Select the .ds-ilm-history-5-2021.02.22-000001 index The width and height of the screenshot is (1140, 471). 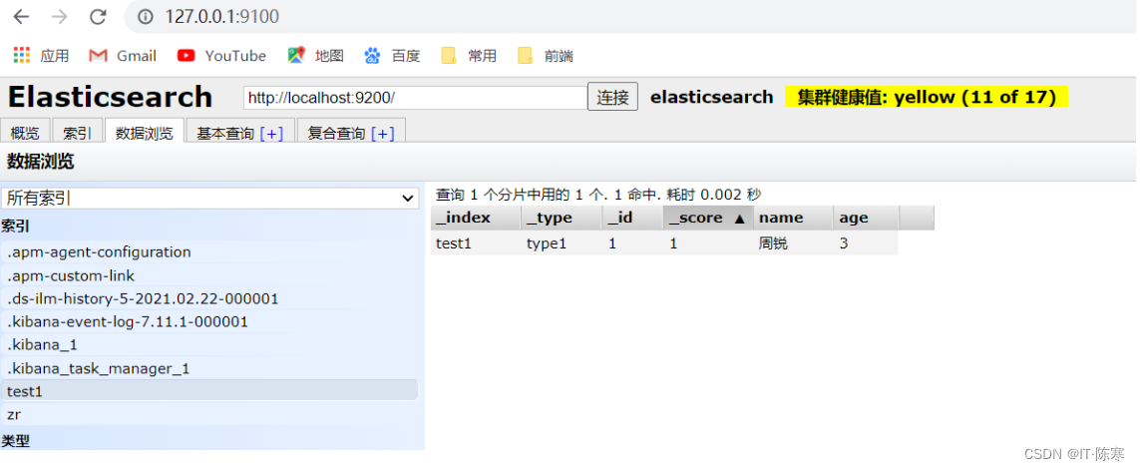point(210,298)
